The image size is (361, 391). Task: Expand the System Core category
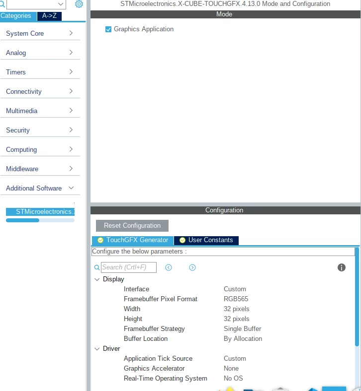coord(40,33)
